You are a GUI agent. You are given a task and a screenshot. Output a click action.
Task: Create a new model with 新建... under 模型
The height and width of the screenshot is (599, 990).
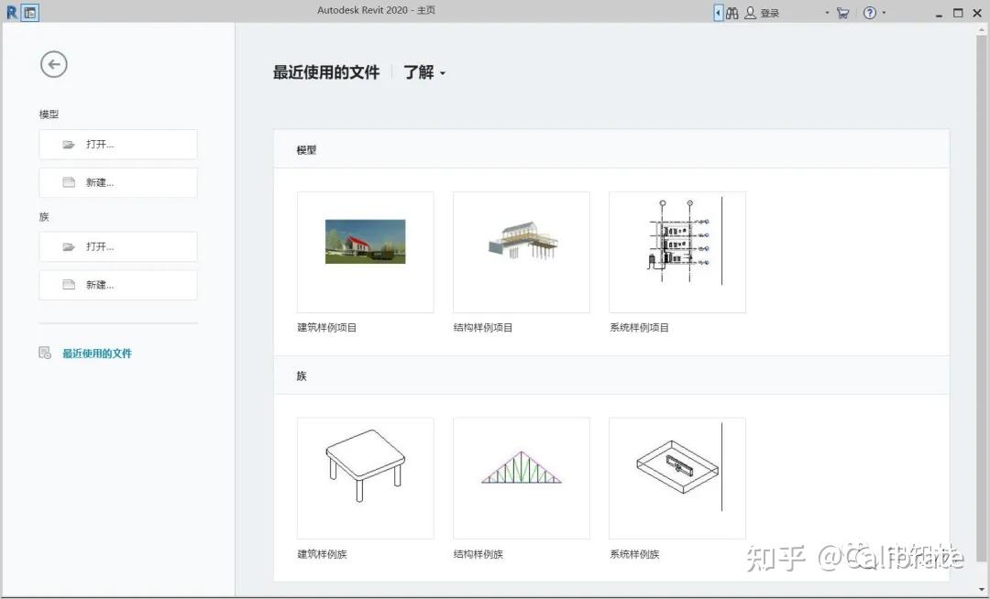[118, 182]
